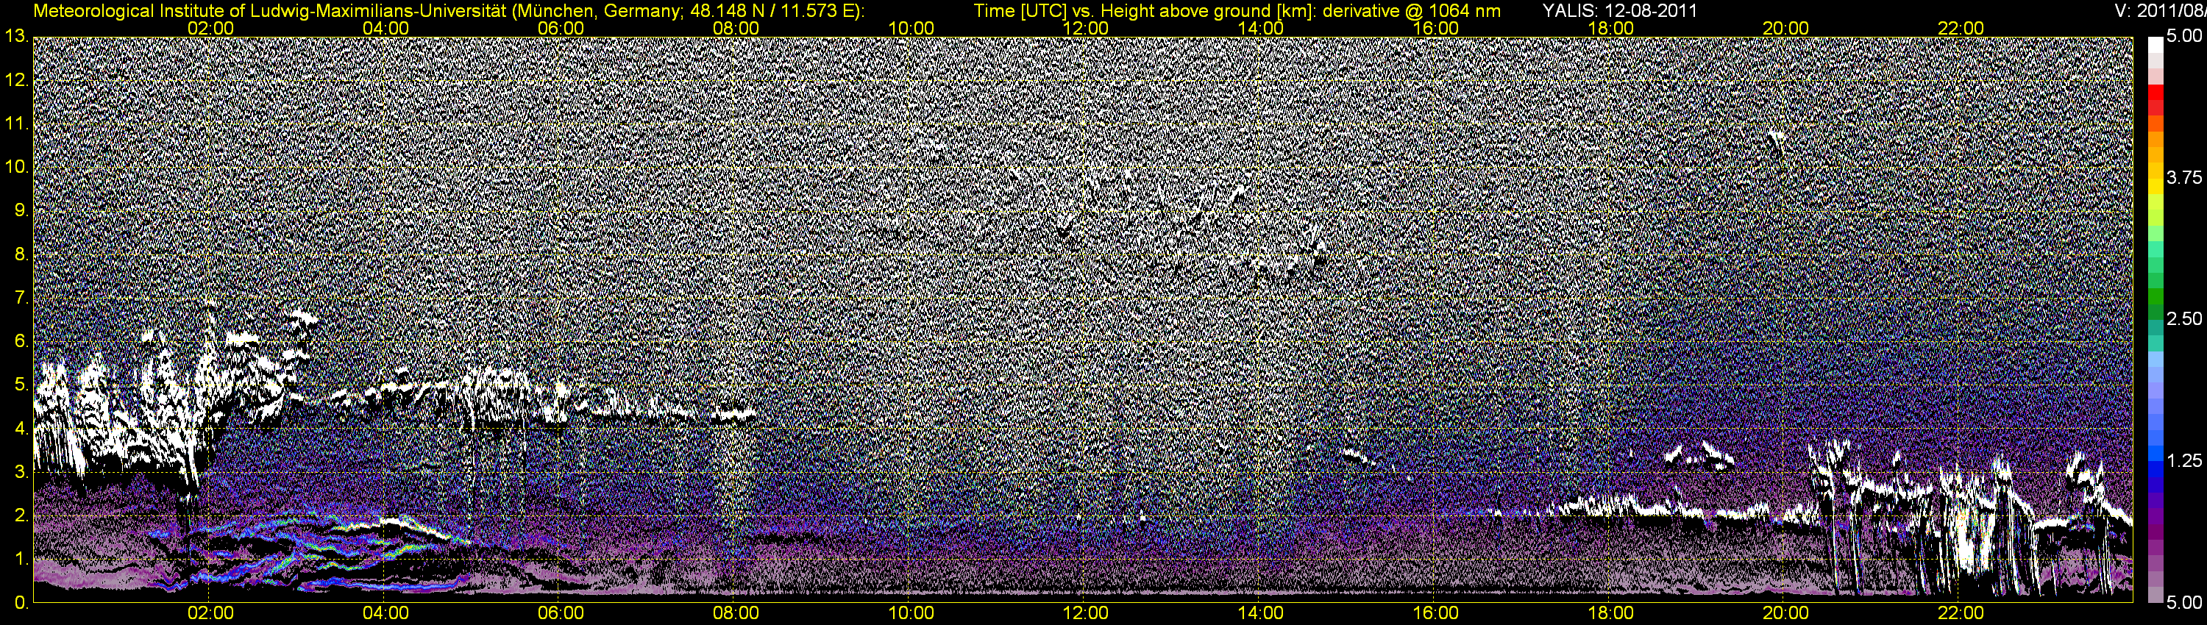Select the 12 km height axis label
Image resolution: width=2207 pixels, height=625 pixels.
coord(16,80)
